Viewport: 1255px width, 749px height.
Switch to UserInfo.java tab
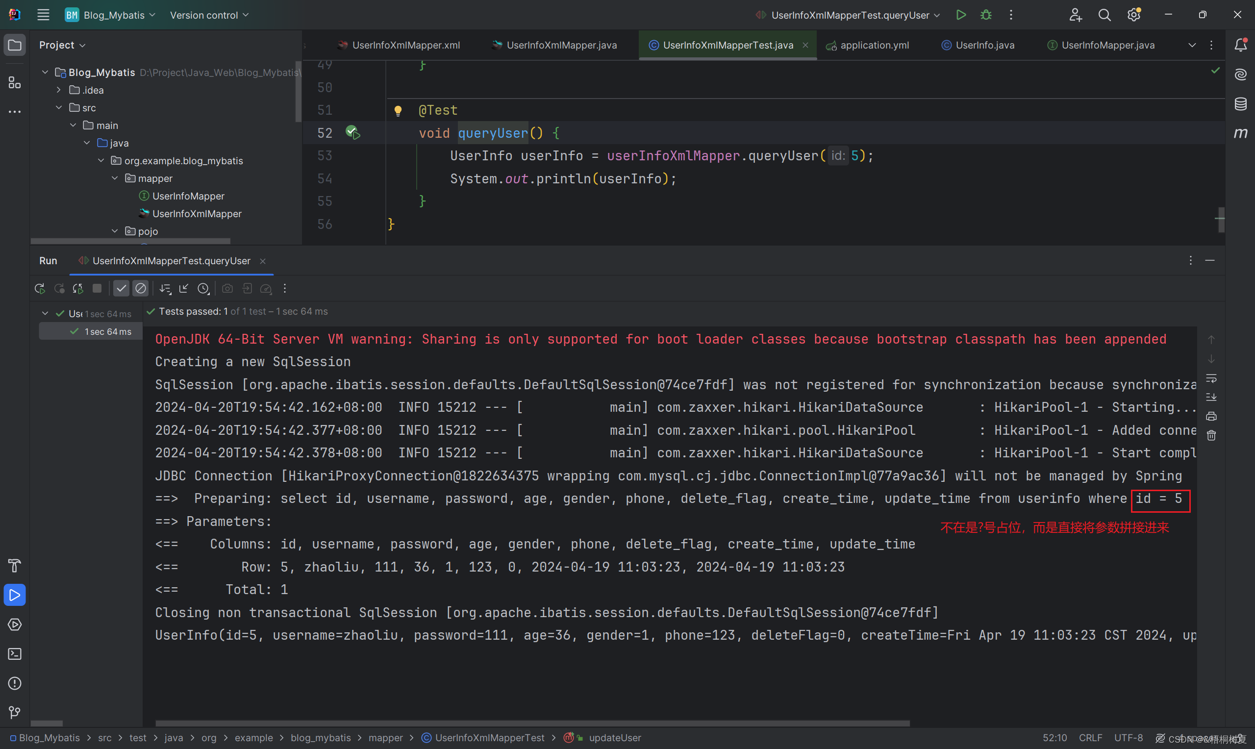[x=978, y=45]
